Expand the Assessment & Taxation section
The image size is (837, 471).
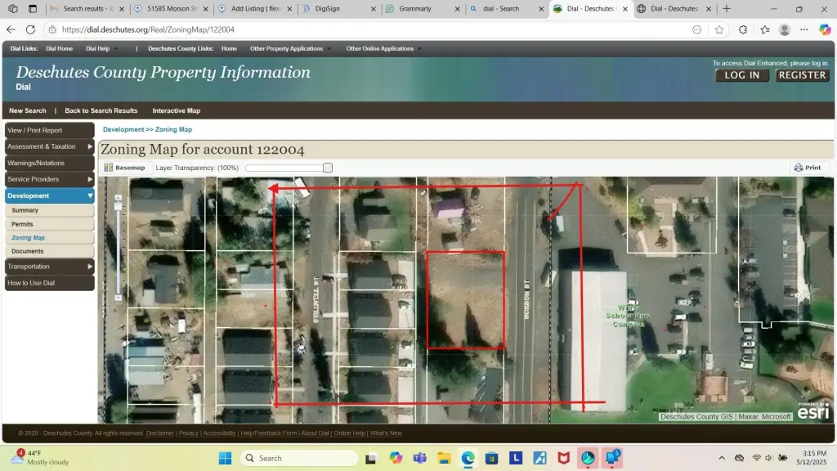click(x=49, y=146)
